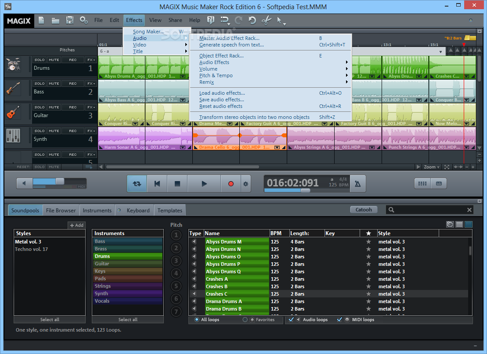Select the All loops radio button
Viewport: 487px width, 354px height.
197,319
